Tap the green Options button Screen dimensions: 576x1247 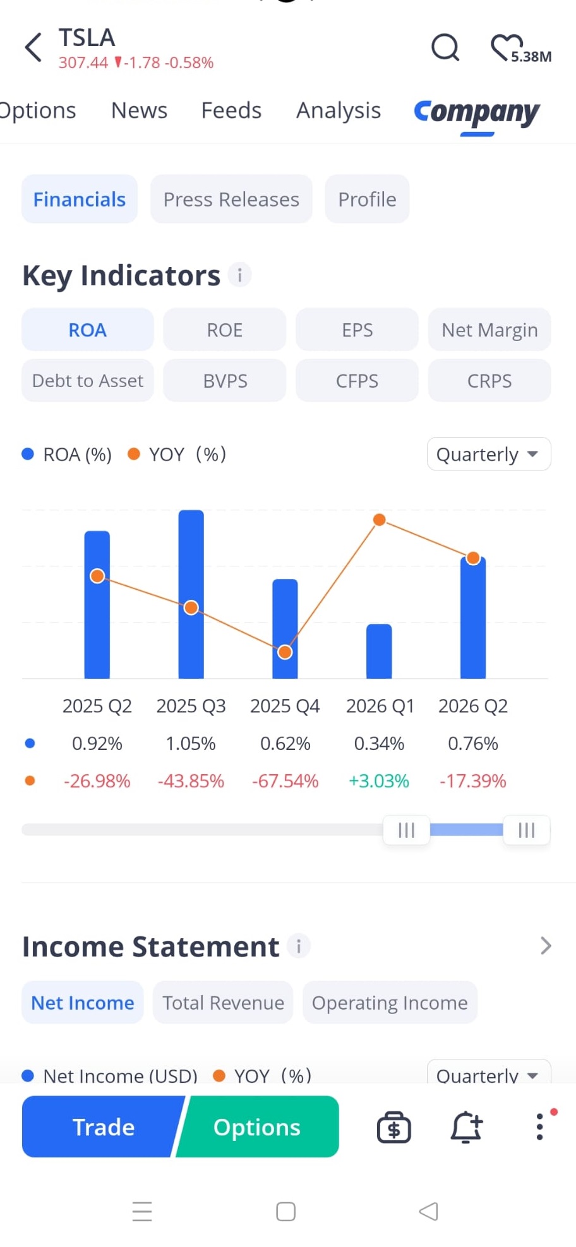pyautogui.click(x=257, y=1127)
